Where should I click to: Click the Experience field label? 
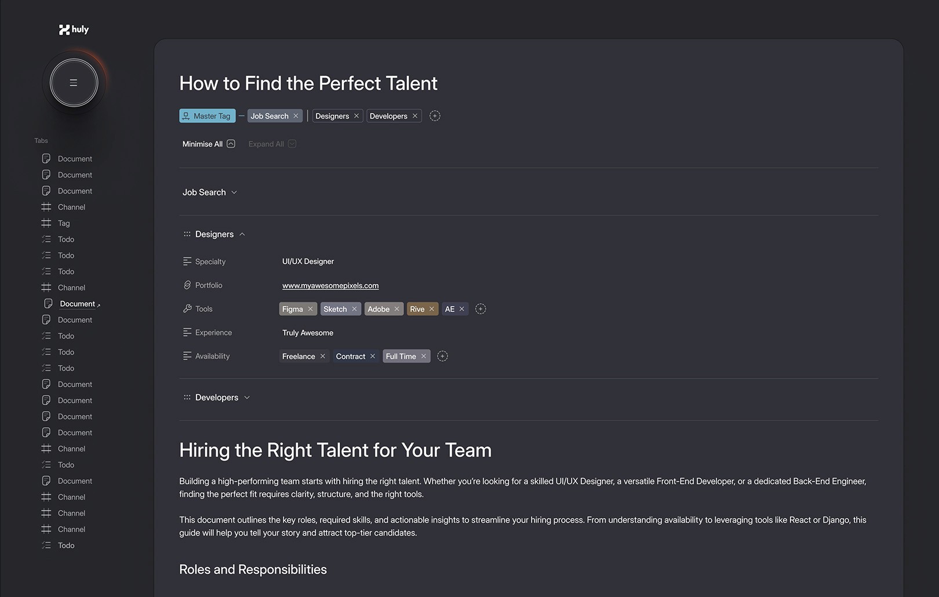(x=213, y=333)
